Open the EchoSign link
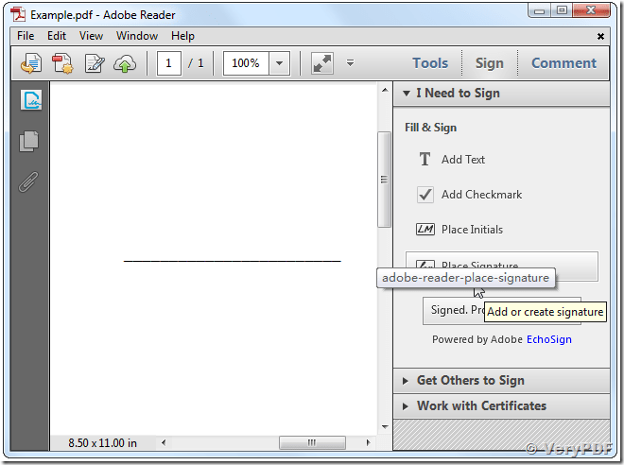 coord(549,339)
